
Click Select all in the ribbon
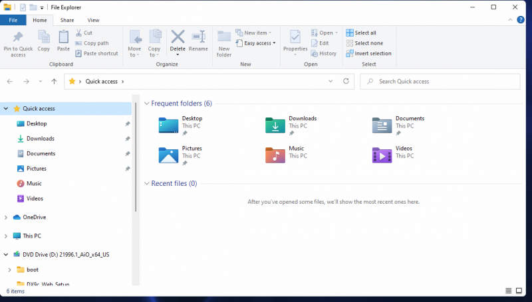(365, 33)
